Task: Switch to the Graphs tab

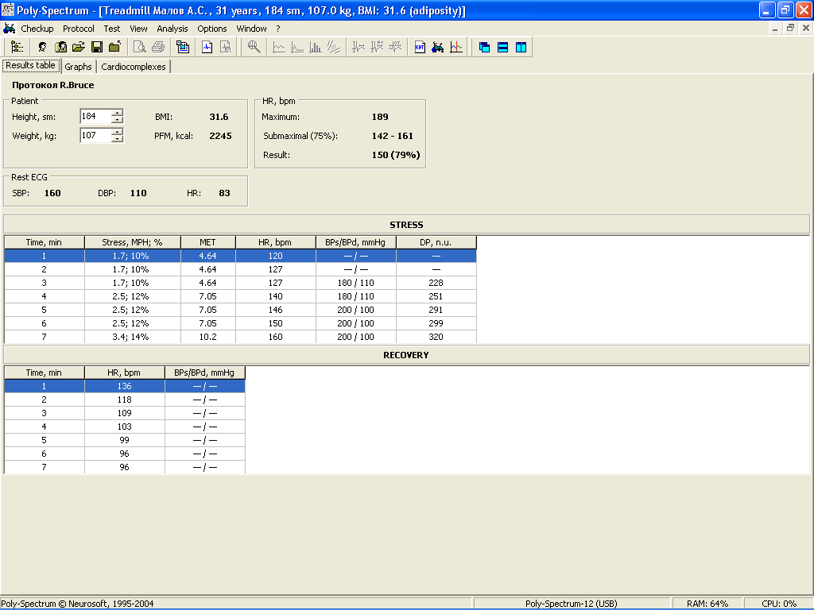Action: pyautogui.click(x=79, y=67)
